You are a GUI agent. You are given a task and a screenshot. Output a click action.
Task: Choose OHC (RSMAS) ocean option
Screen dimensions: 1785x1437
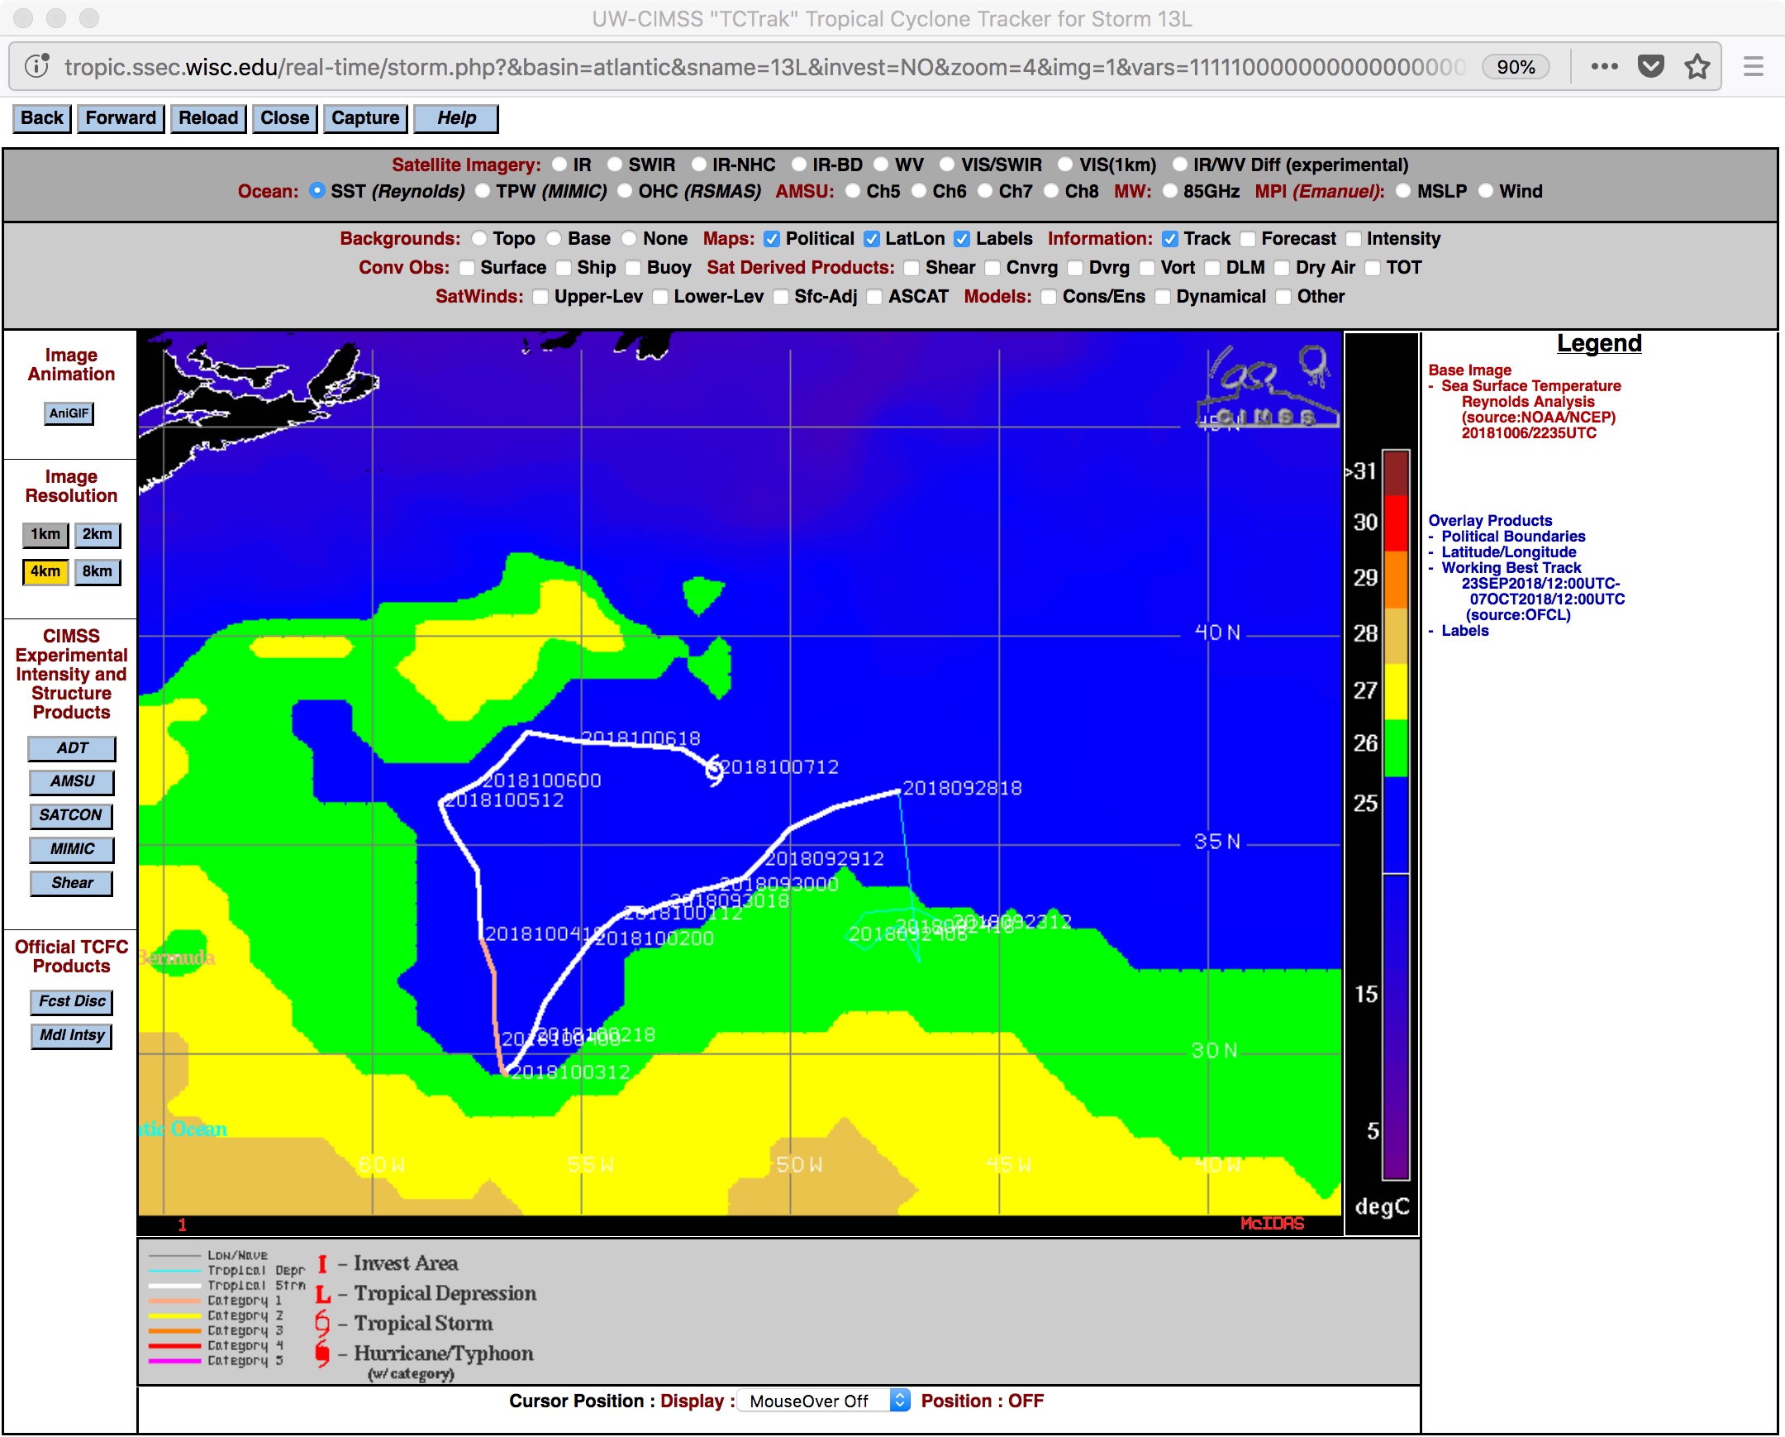coord(625,191)
